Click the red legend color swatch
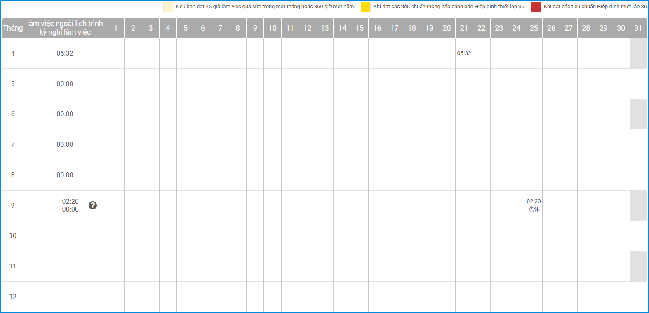Image resolution: width=649 pixels, height=313 pixels. tap(536, 7)
